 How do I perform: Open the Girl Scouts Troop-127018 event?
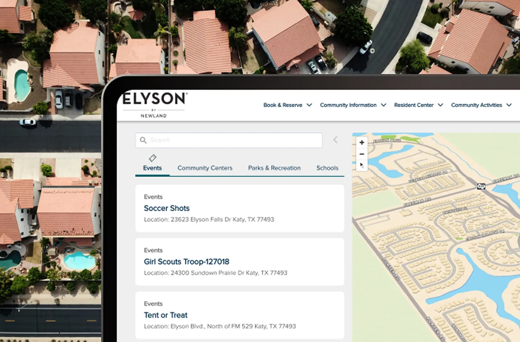(x=186, y=261)
